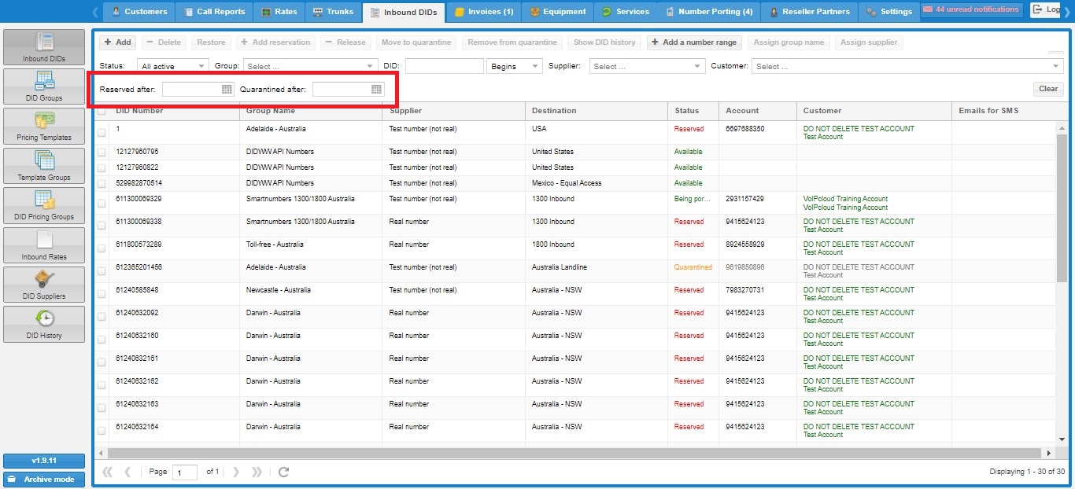Click the Add a number range button

694,42
